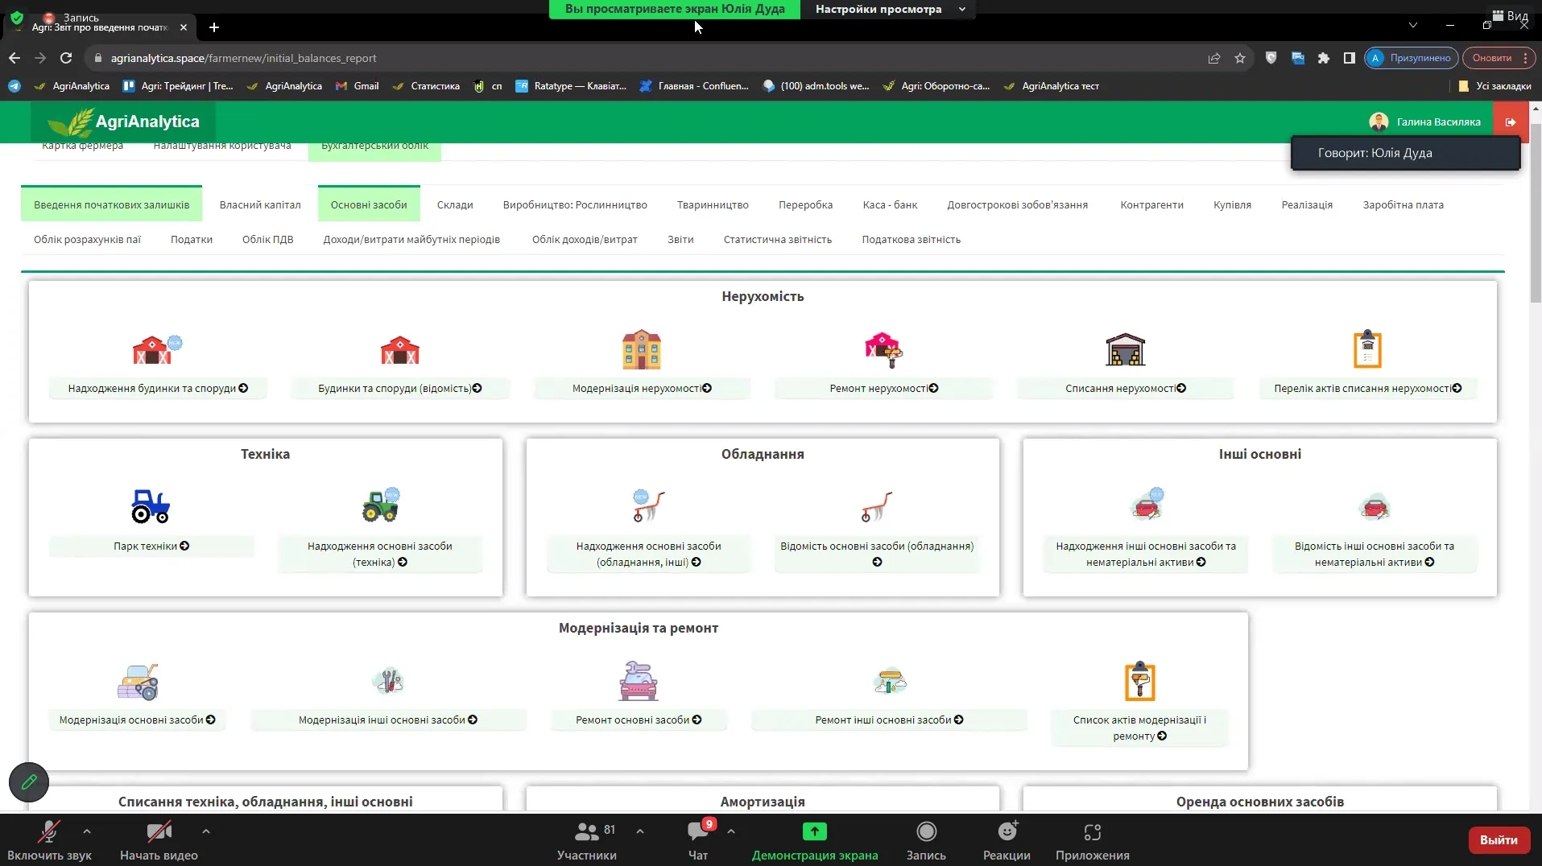Viewport: 1542px width, 866px height.
Task: Open the Будинки та споруди (відомість) link
Action: (399, 389)
